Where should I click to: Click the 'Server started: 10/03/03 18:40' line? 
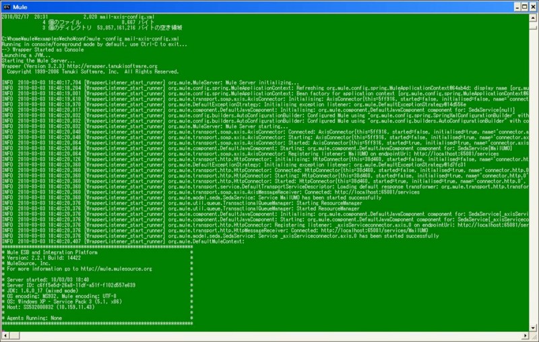[x=48, y=280]
